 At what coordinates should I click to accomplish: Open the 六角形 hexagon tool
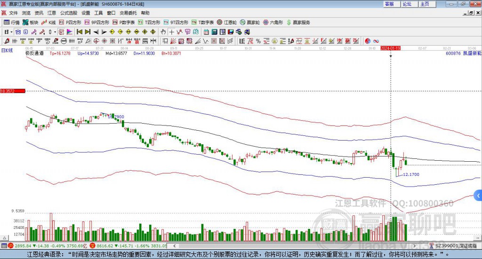click(273, 23)
